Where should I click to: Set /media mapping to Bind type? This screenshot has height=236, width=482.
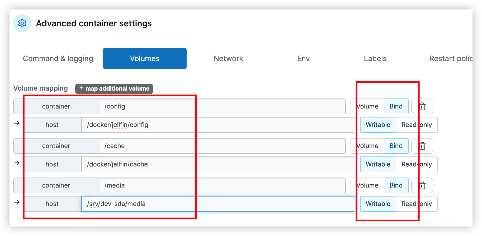tap(396, 185)
